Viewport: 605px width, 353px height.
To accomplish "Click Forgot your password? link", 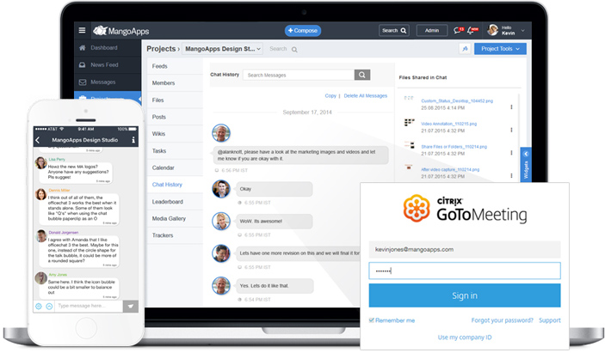I will click(x=502, y=320).
